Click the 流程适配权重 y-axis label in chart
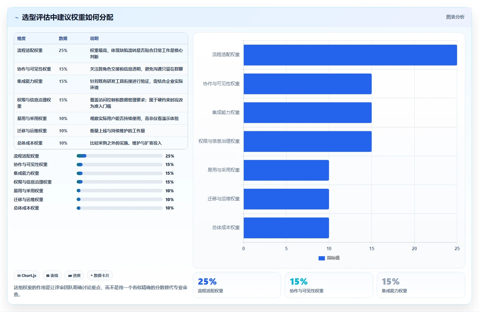 (226, 55)
